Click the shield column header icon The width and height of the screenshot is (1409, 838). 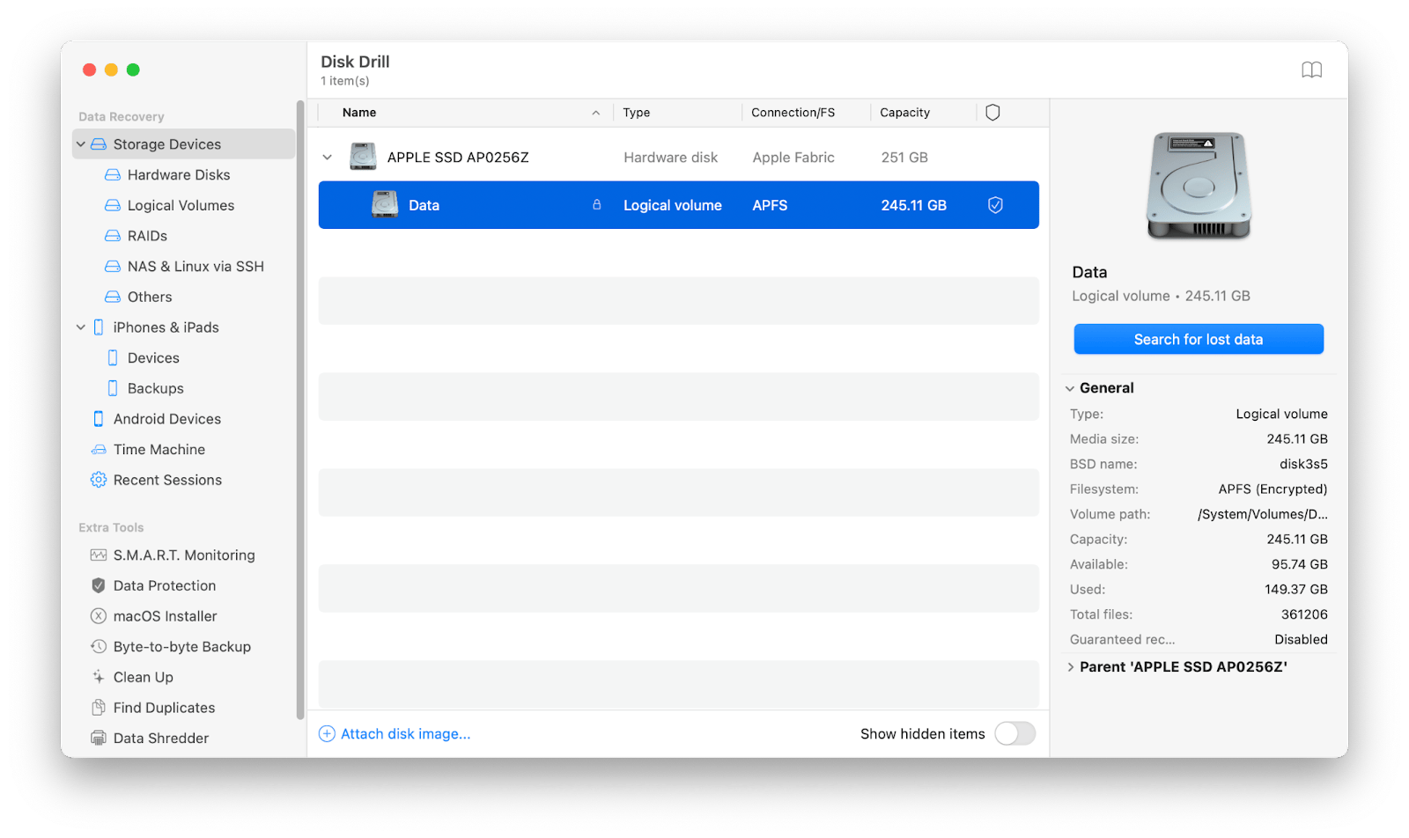pyautogui.click(x=992, y=113)
